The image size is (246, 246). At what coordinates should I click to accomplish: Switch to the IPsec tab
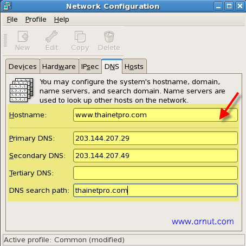coord(90,66)
